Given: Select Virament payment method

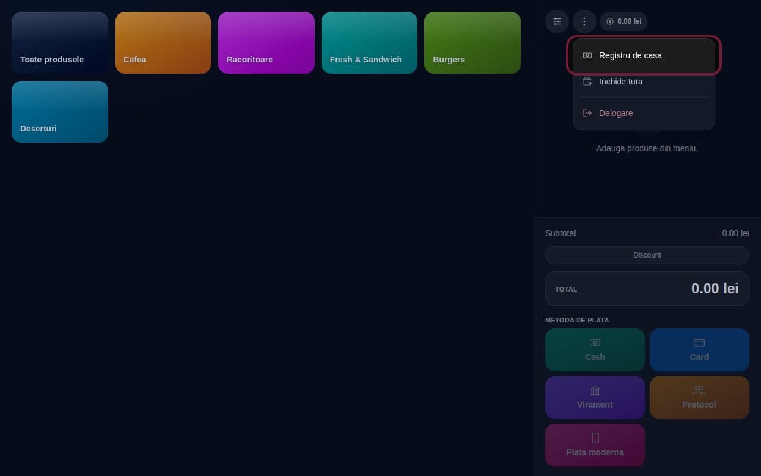Looking at the screenshot, I should pyautogui.click(x=595, y=397).
